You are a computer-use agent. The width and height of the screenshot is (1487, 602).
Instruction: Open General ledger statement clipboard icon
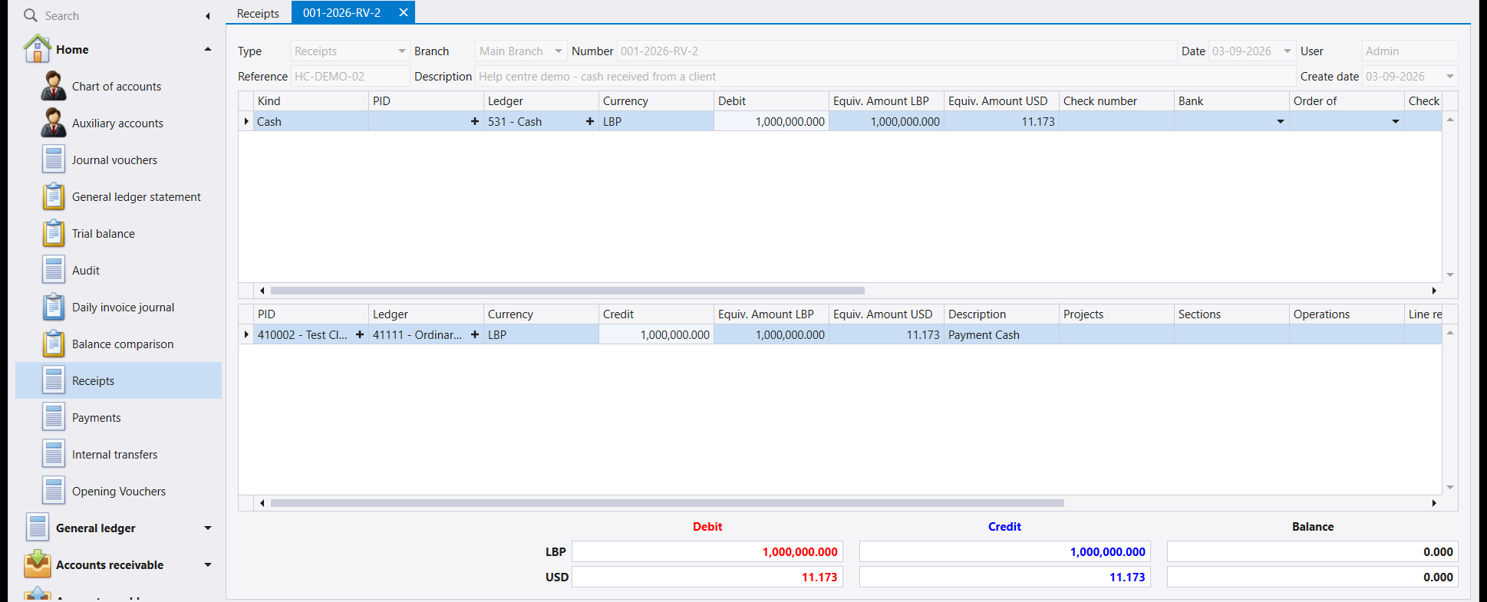tap(53, 196)
